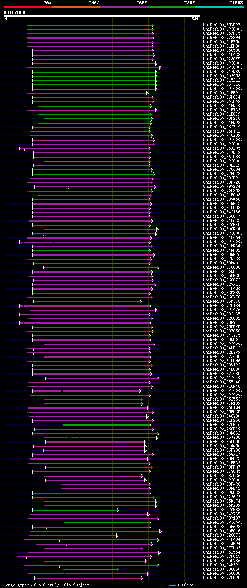The height and width of the screenshot is (588, 247).
Task: Click the magenta alignment bar for UniRef100_Q75CR5
Action: 88,578
